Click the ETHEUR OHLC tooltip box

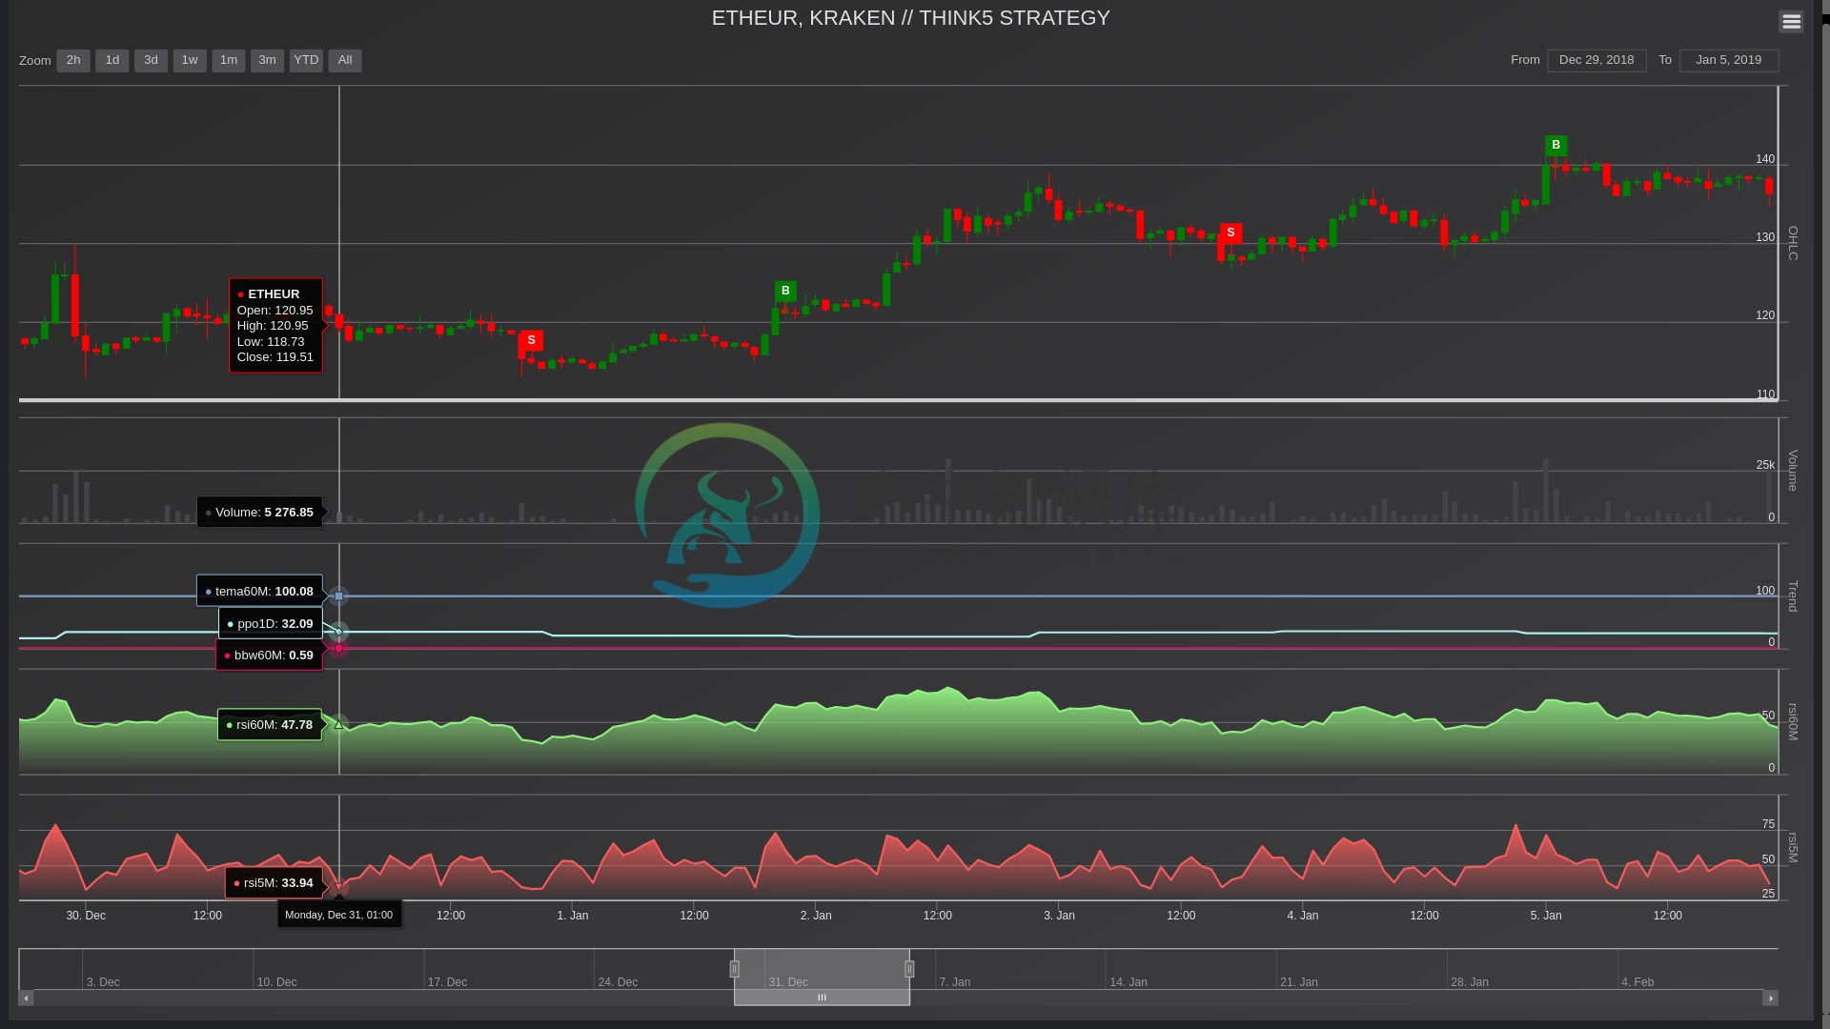(x=275, y=325)
